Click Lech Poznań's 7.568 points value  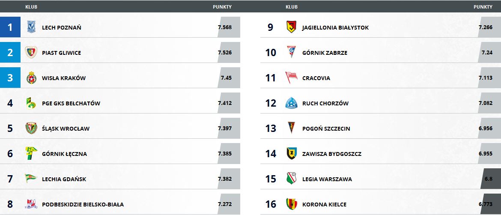tap(225, 27)
